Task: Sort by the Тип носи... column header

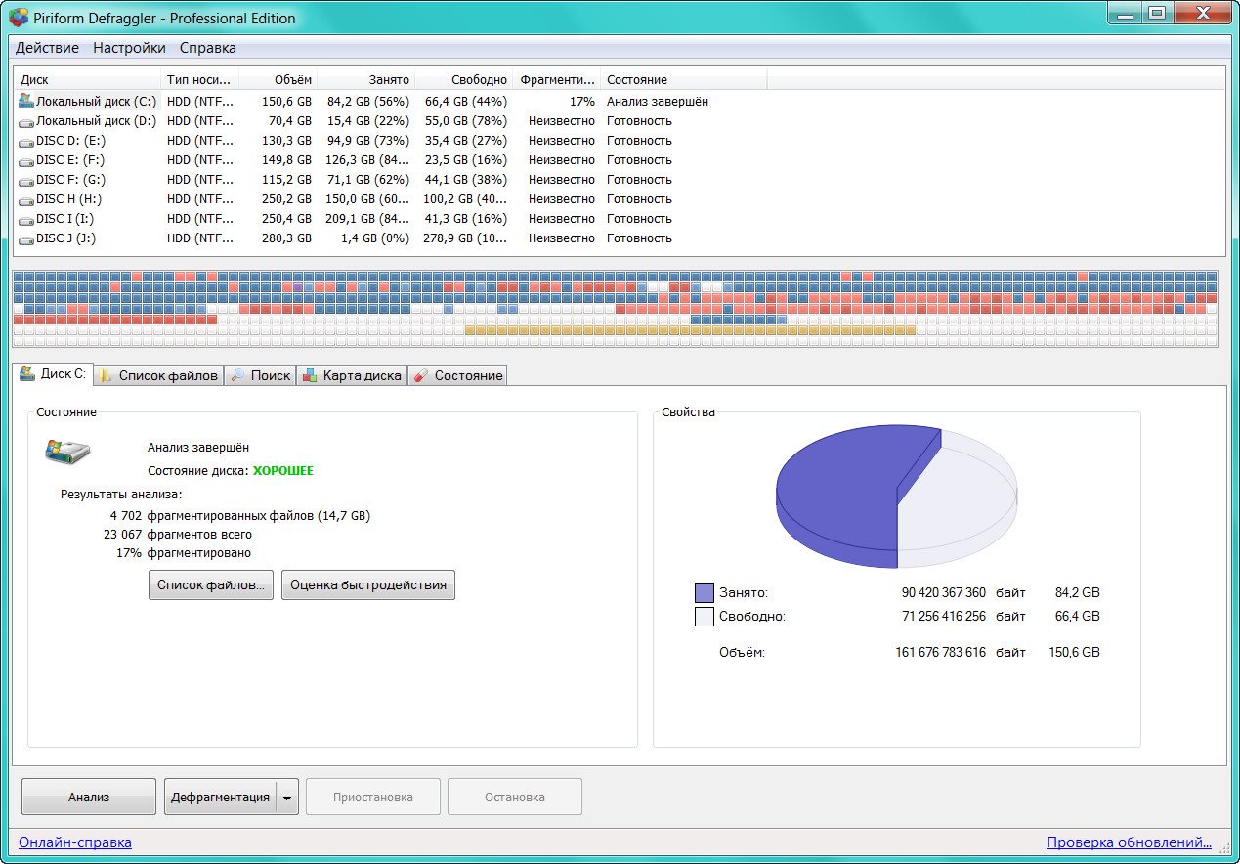Action: (200, 79)
